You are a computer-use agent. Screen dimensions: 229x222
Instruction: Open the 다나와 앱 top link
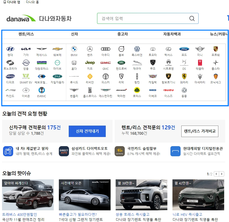(12, 2)
